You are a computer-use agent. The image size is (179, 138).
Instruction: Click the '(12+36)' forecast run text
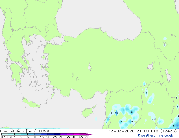(x=169, y=131)
